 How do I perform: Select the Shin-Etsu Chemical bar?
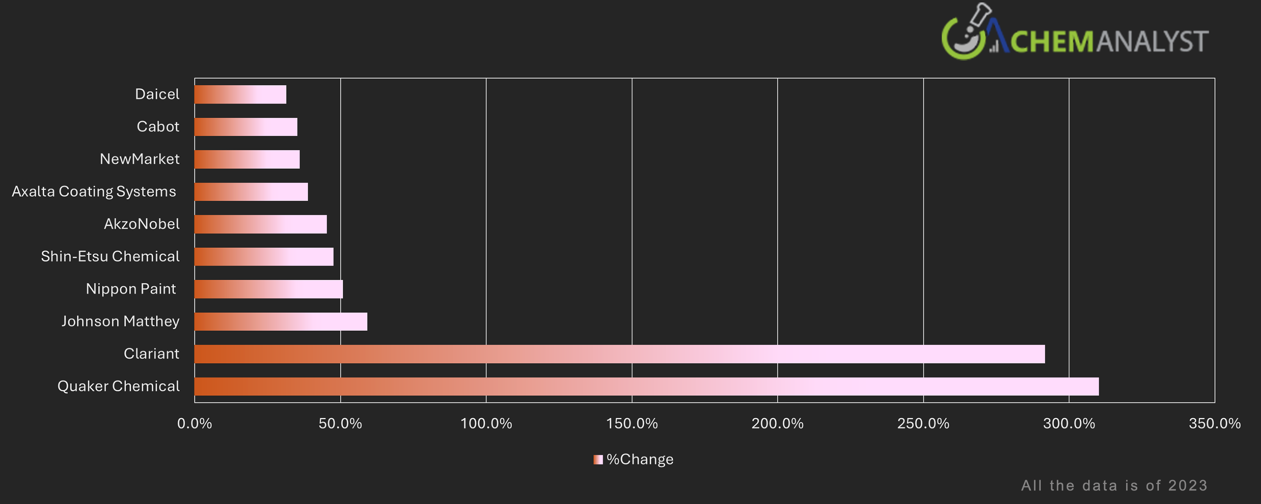point(264,257)
